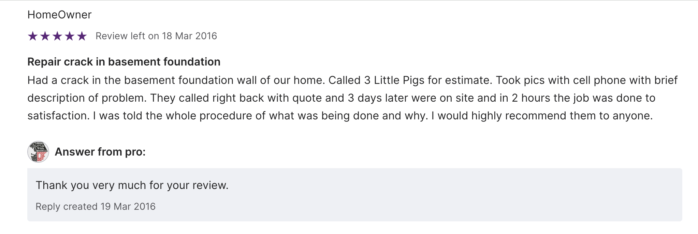The height and width of the screenshot is (234, 698).
Task: Click the "Reply created 19 Mar 2016" timestamp
Action: pyautogui.click(x=96, y=206)
